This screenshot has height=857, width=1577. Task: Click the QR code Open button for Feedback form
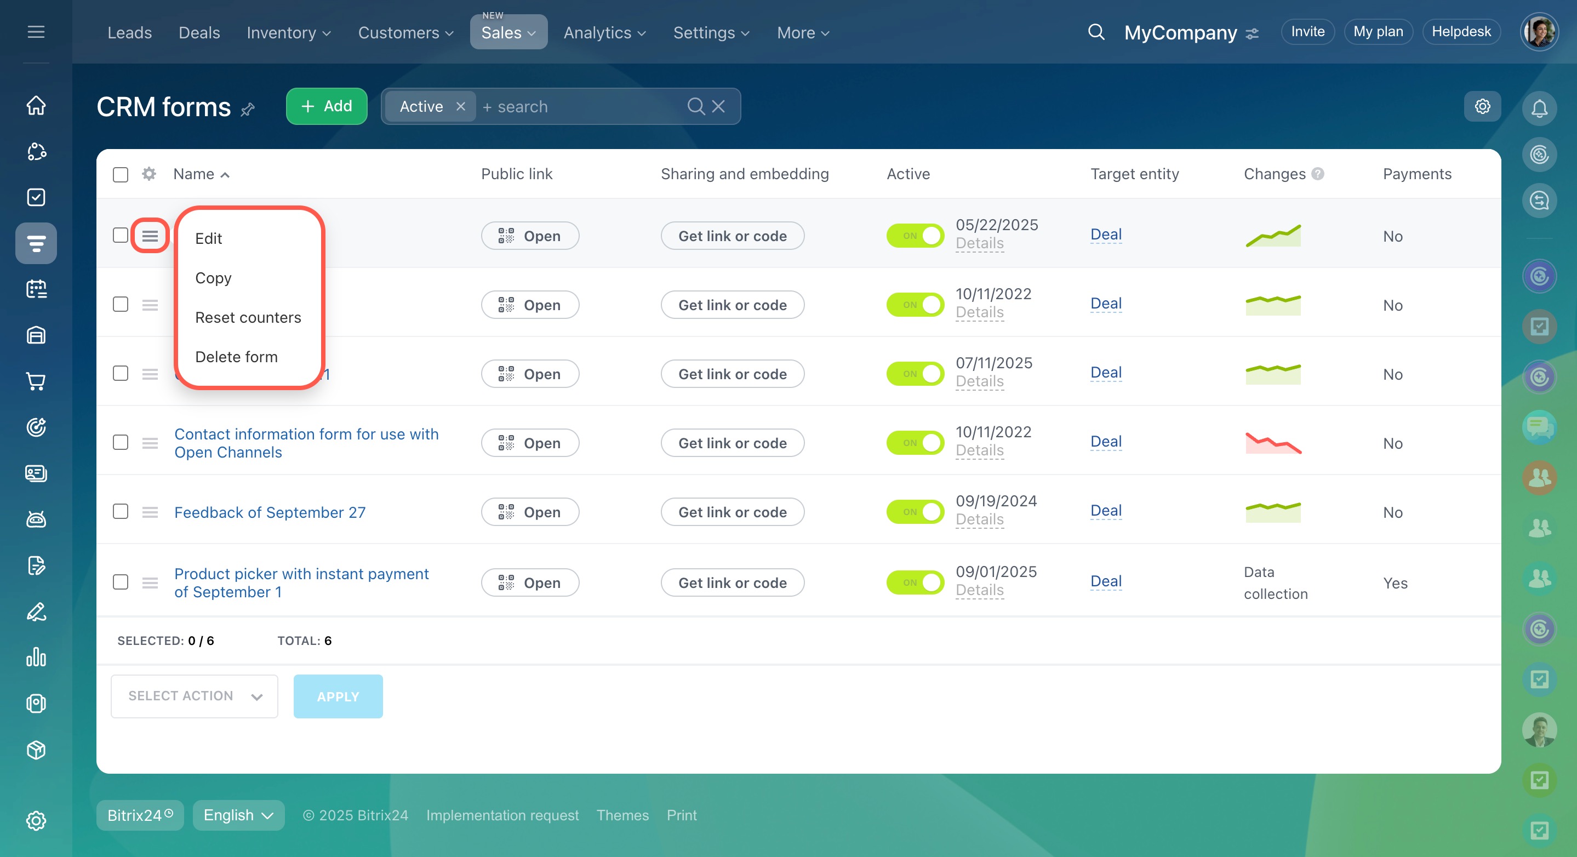click(x=529, y=512)
